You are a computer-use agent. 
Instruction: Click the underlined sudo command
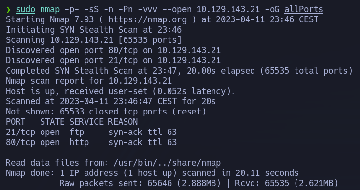pyautogui.click(x=25, y=9)
